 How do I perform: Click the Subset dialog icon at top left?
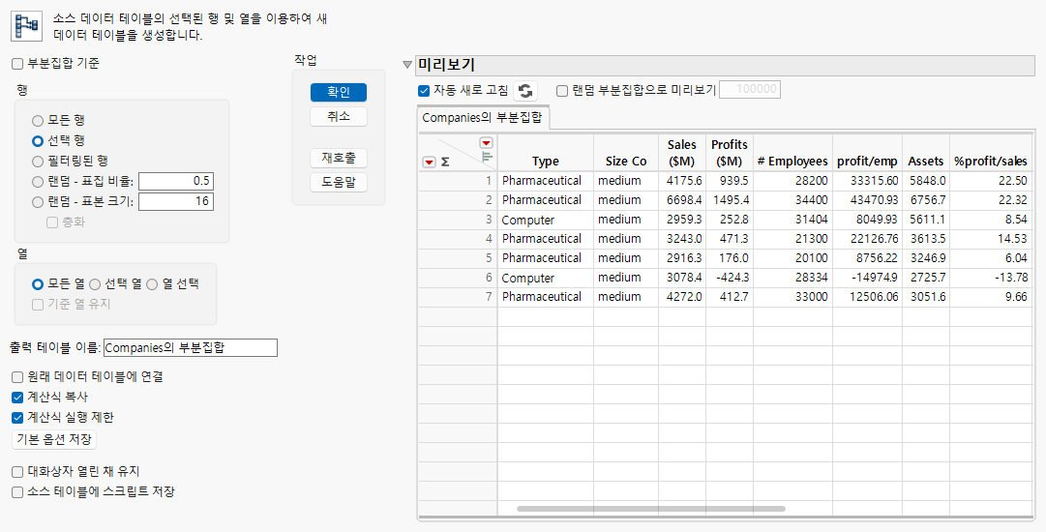tap(27, 25)
